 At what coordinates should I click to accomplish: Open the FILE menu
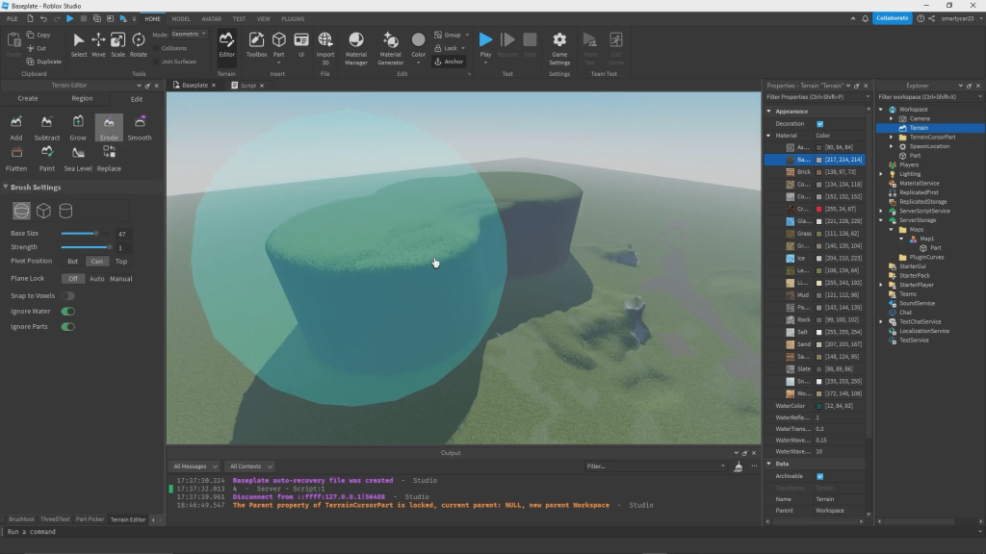point(12,19)
